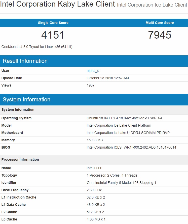Click the Result Information section heading

coord(25,61)
